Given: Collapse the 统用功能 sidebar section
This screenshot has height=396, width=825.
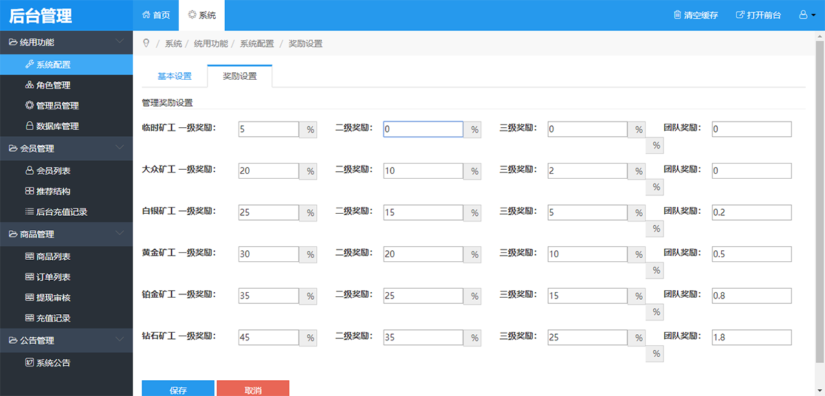Looking at the screenshot, I should tap(120, 42).
